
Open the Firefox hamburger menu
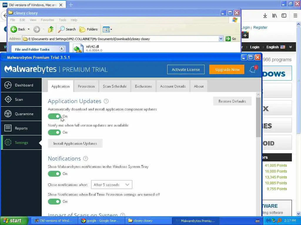click(x=295, y=16)
